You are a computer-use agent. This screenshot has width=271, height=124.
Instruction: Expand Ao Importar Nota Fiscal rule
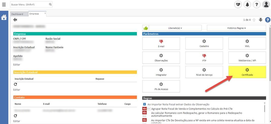[144, 104]
